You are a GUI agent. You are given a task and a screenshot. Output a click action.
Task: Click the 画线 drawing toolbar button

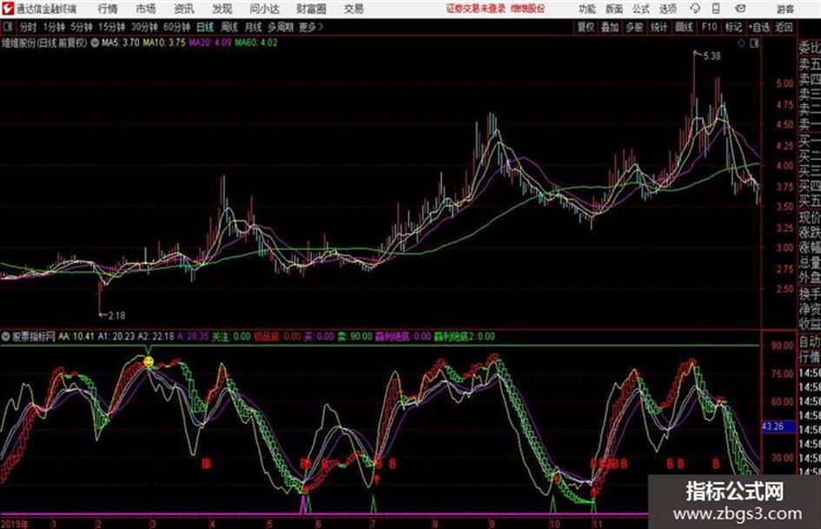(685, 27)
